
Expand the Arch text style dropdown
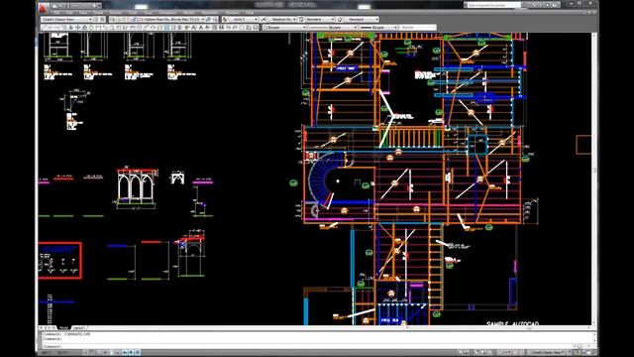click(256, 20)
